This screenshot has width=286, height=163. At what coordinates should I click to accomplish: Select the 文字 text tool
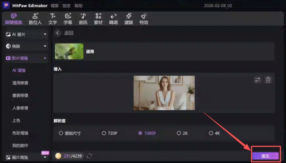(53, 19)
